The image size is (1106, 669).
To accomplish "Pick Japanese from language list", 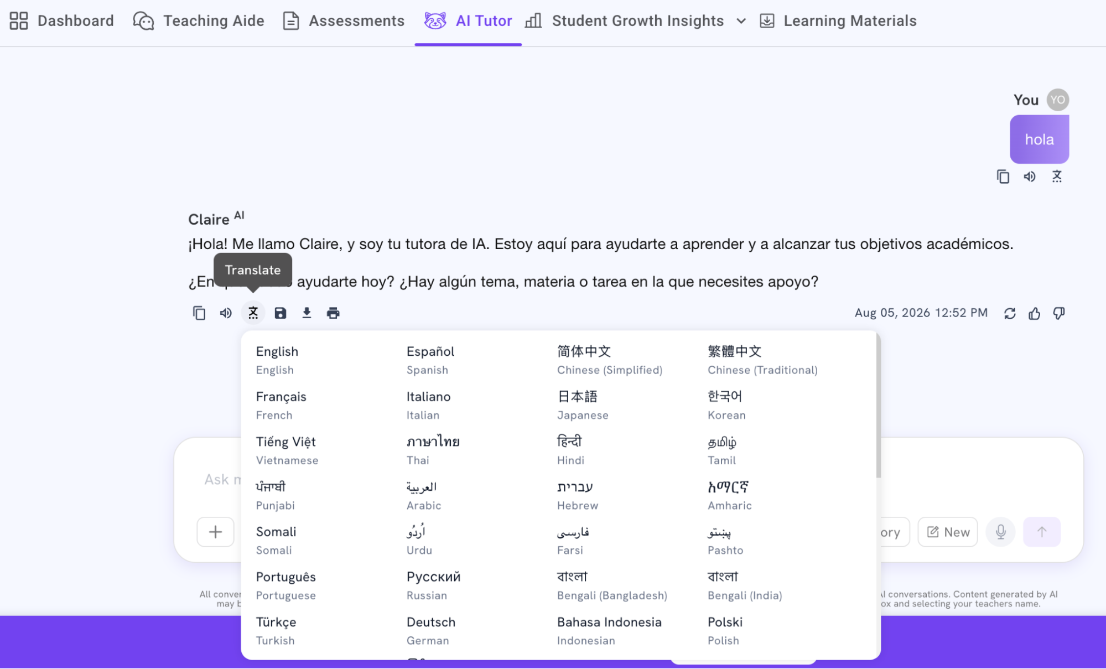I will (583, 406).
